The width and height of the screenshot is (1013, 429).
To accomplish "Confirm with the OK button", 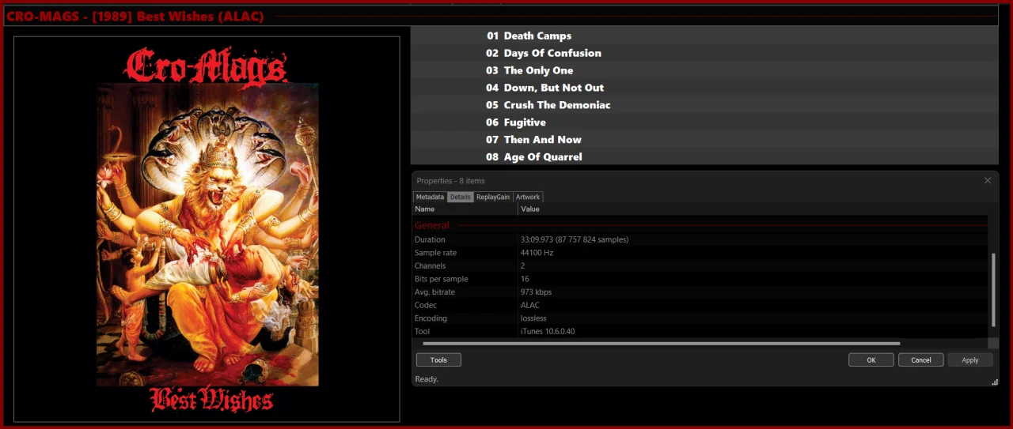I will (x=871, y=359).
